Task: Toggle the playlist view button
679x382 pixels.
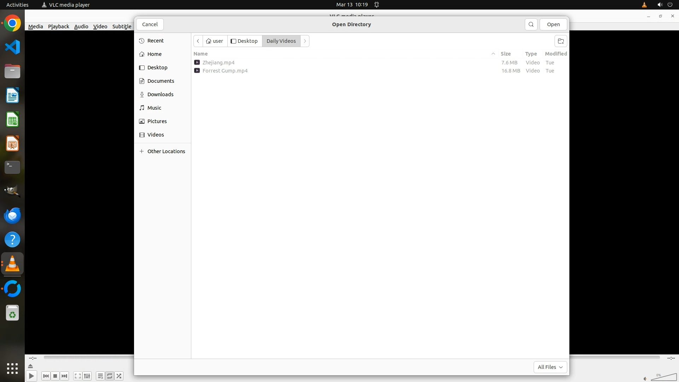Action: (x=100, y=376)
